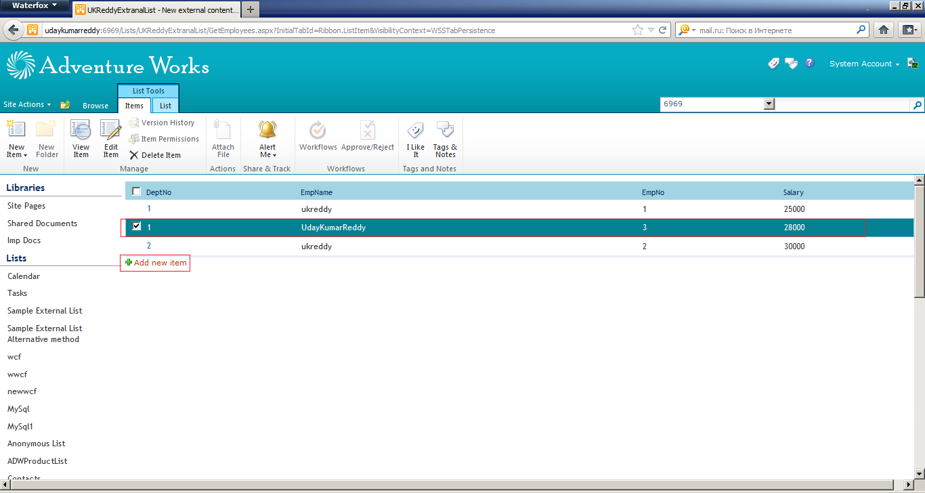925x493 pixels.
Task: Switch to the Browse tab
Action: (x=95, y=106)
